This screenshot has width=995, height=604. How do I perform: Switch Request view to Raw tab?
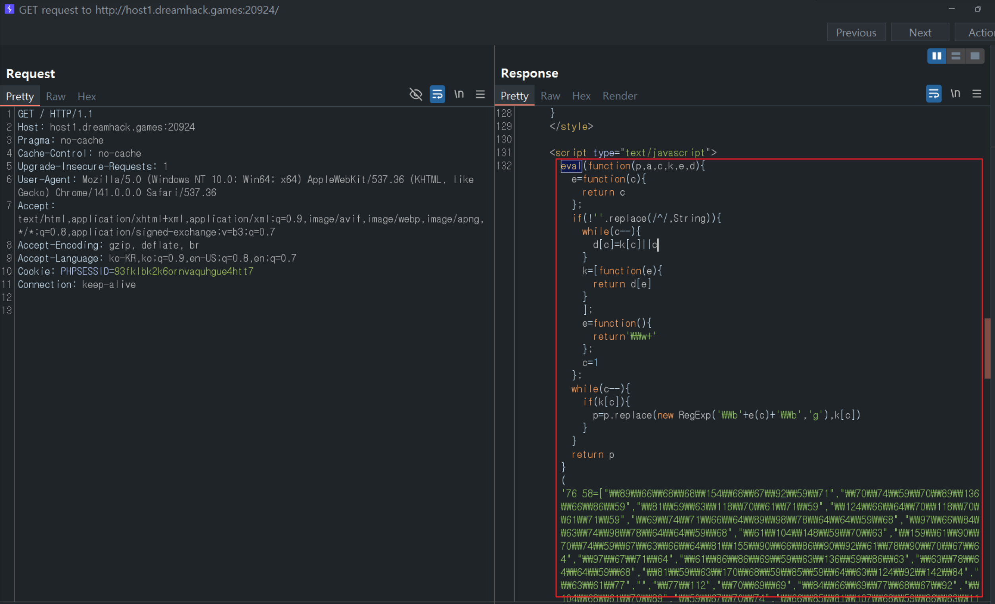pos(56,97)
